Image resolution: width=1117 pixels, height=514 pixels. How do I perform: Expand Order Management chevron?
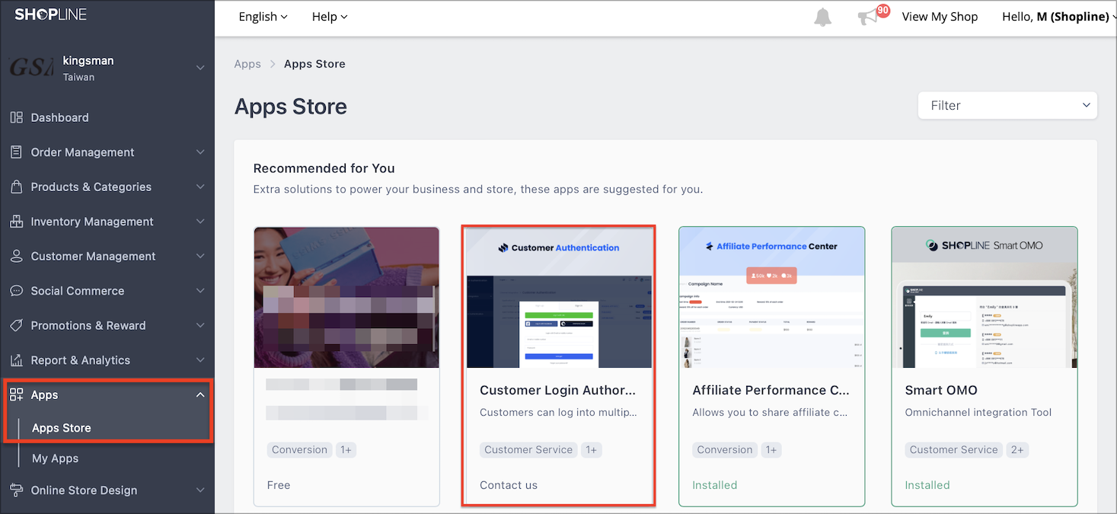pos(200,152)
